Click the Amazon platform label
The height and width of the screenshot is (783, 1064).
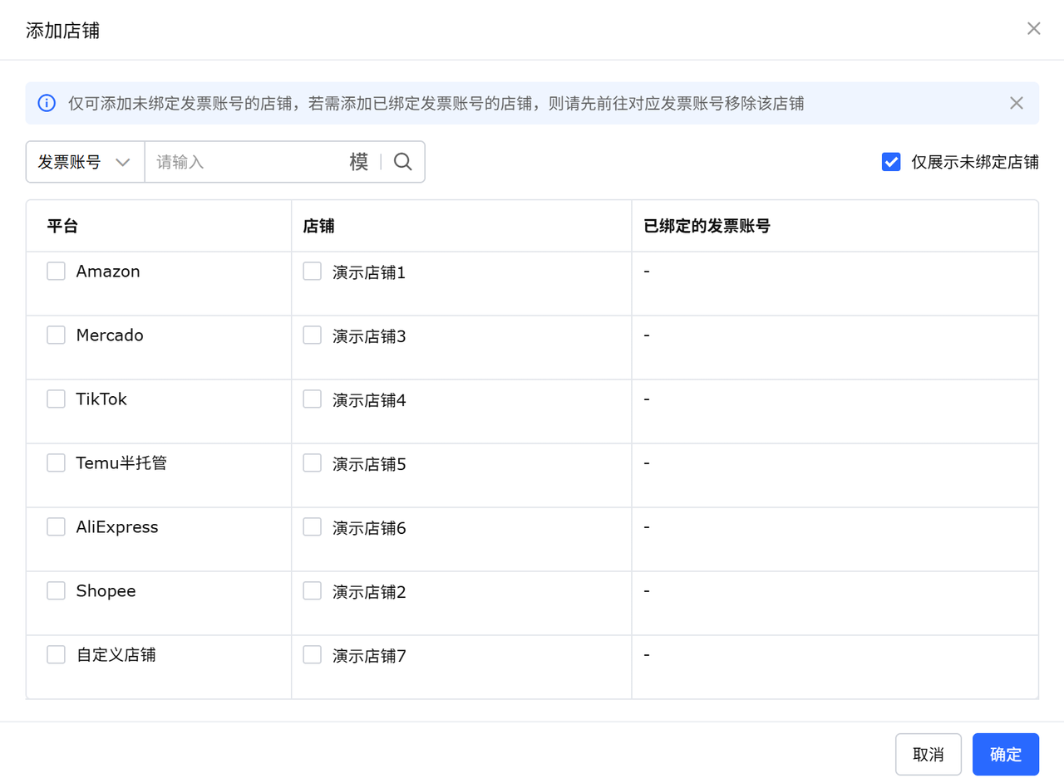(108, 272)
